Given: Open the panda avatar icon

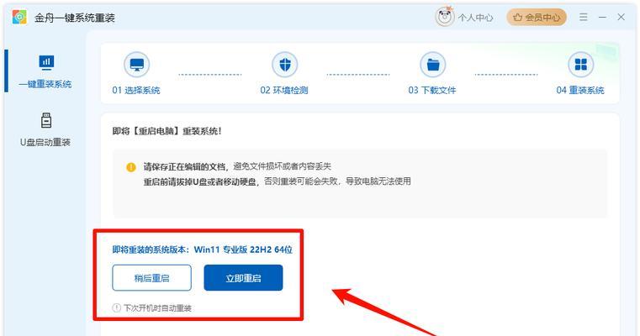Looking at the screenshot, I should click(x=445, y=17).
